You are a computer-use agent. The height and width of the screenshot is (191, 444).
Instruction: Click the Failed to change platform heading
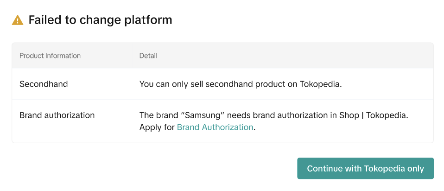(x=100, y=20)
